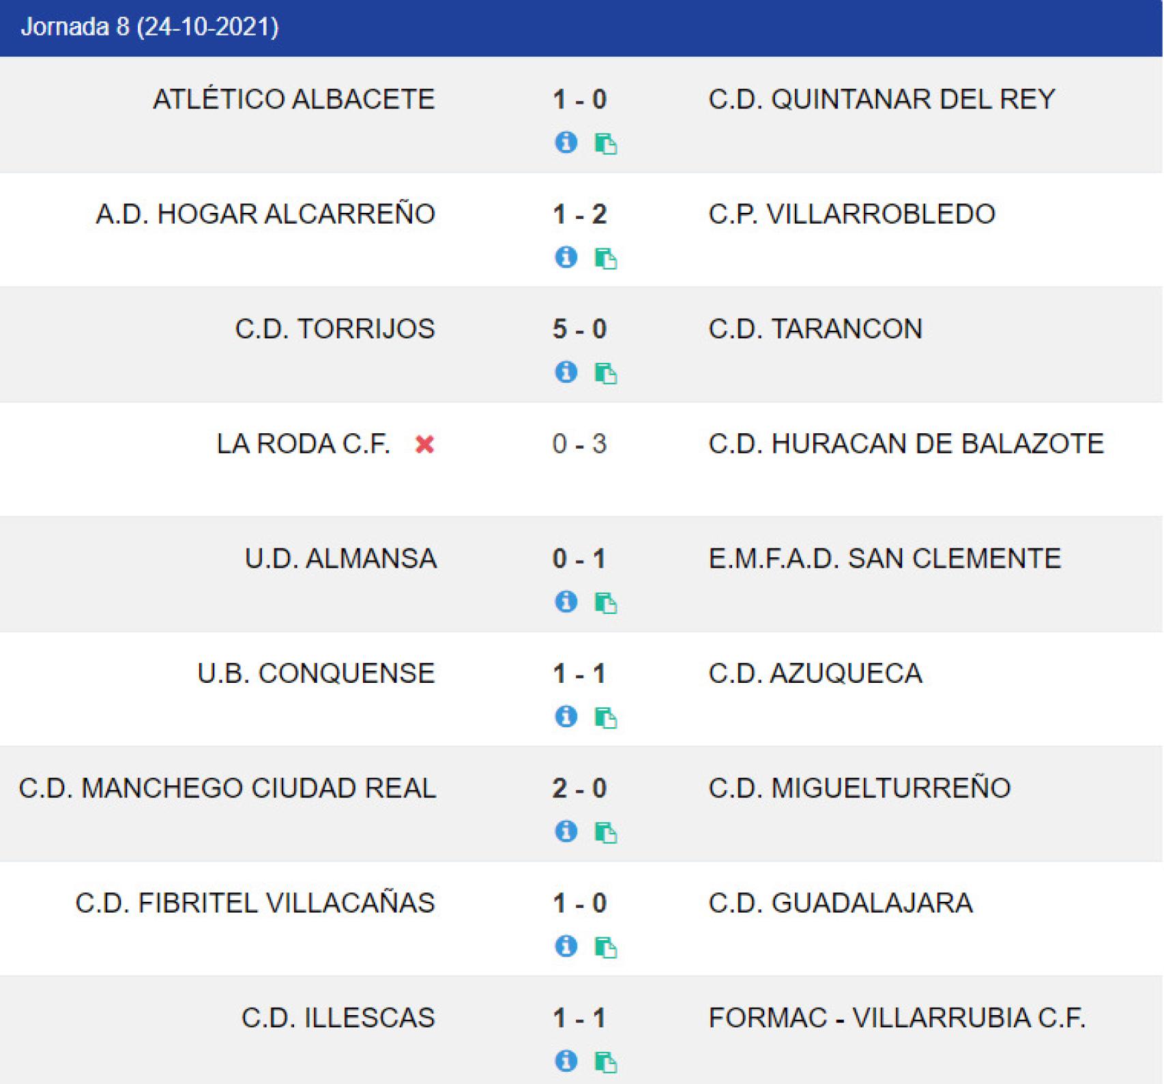Select E.M.F.A.D. San Clemente team name
The width and height of the screenshot is (1164, 1084).
coord(885,559)
